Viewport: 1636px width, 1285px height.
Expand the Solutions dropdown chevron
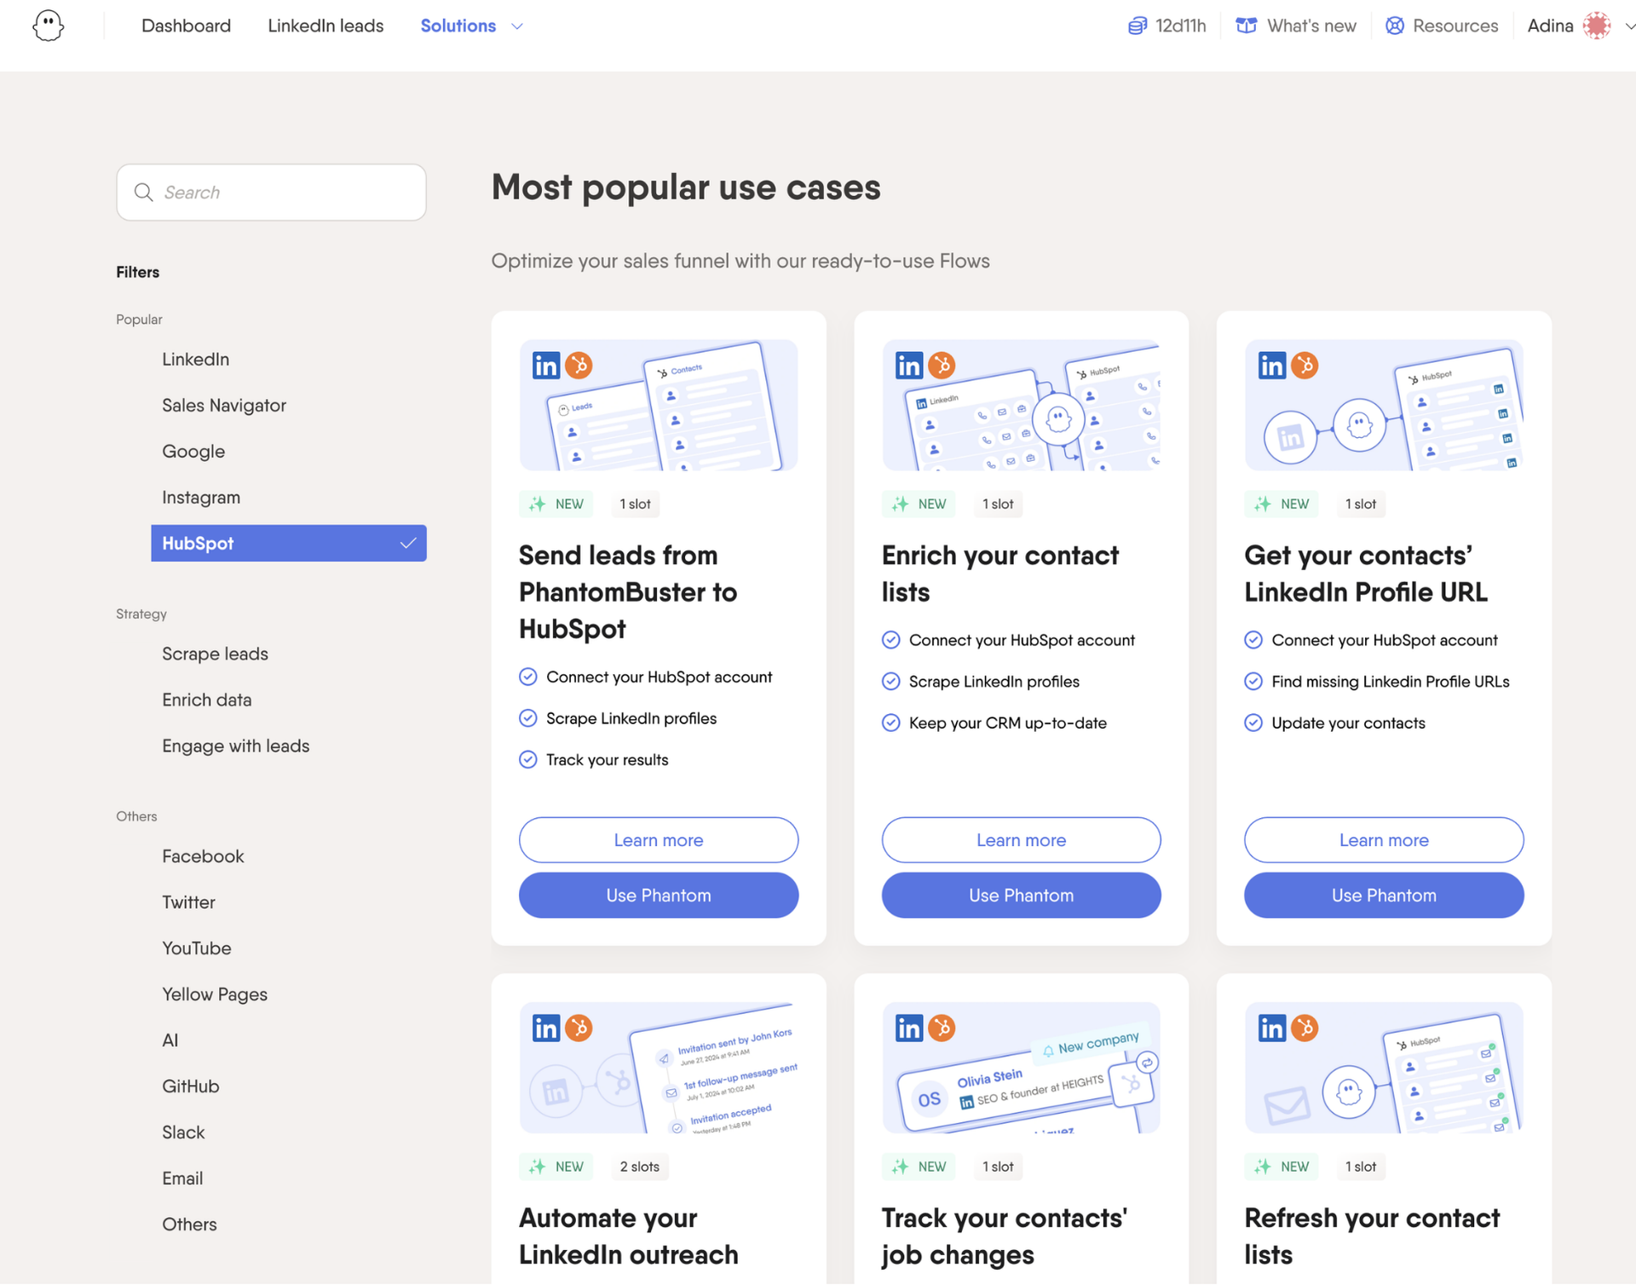point(517,26)
